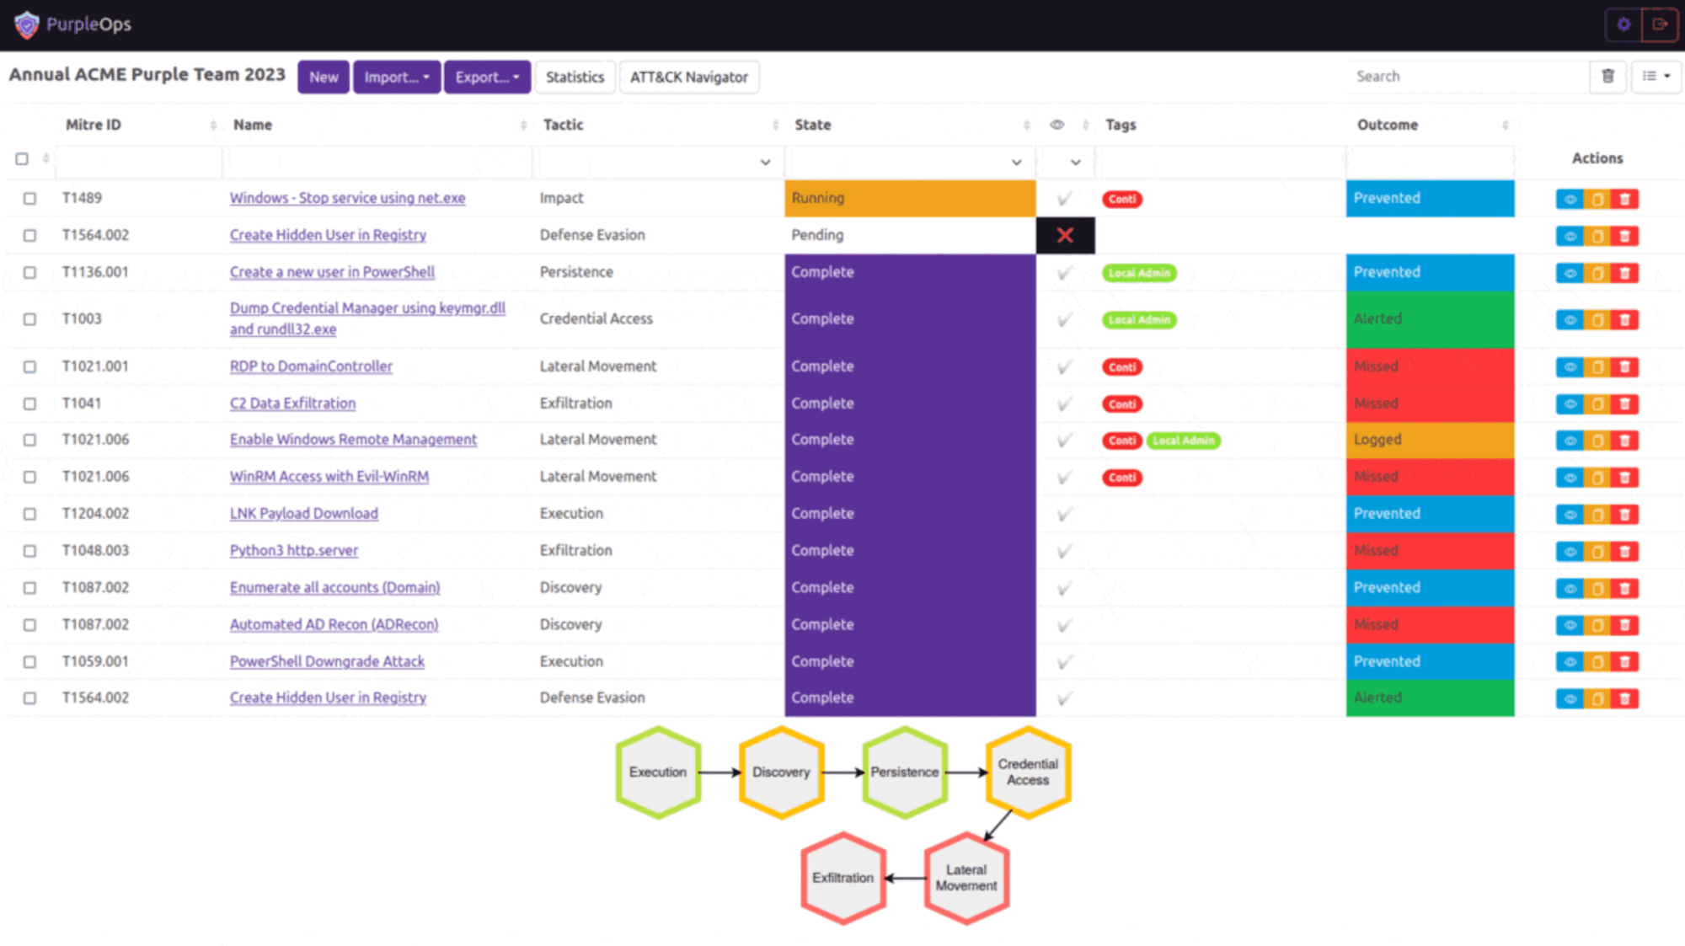Click the trash icon beside Search
Screen dimensions: 1685x946
1607,77
